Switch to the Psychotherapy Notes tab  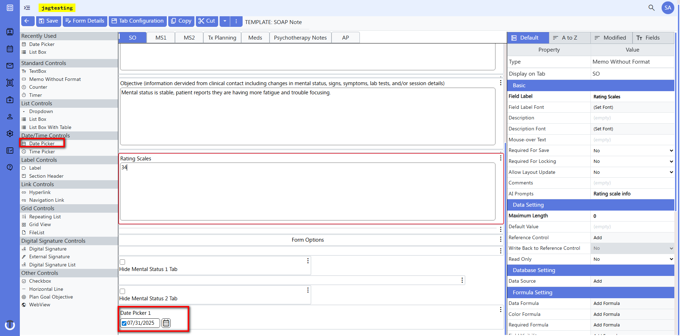pos(300,37)
